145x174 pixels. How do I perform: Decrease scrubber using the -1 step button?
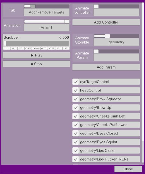(x=7, y=48)
